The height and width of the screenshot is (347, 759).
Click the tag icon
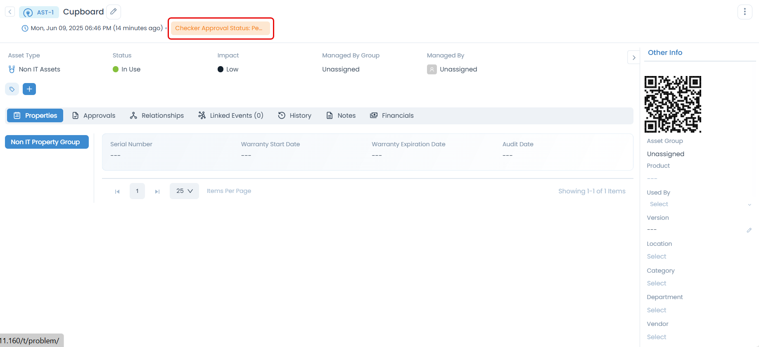(x=12, y=89)
